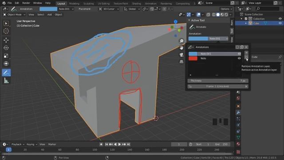Open Keying dropdown in timeline
This screenshot has width=284, height=160.
coord(32,144)
